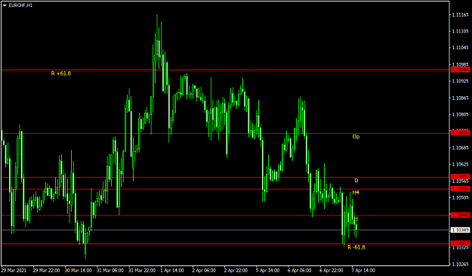Click the Op level label
This screenshot has height=276, width=472.
pos(356,137)
